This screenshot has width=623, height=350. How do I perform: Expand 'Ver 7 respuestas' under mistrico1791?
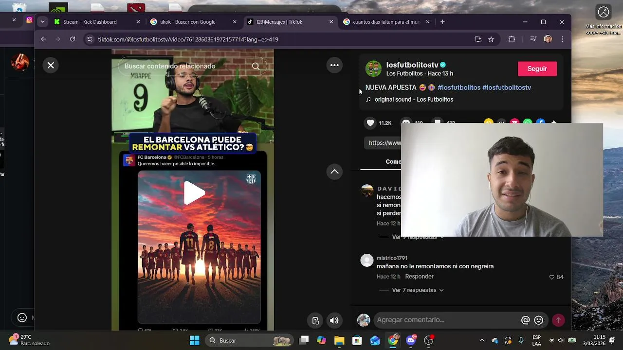[418, 290]
